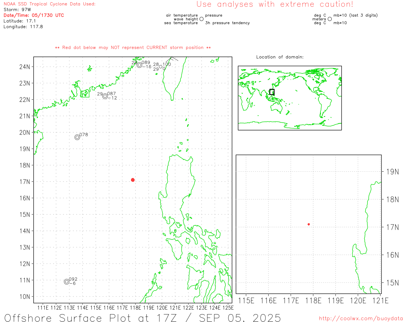Click green rectangle near Hong Kong coast

coord(85,94)
